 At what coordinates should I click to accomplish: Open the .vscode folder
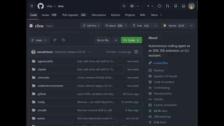click(42, 110)
